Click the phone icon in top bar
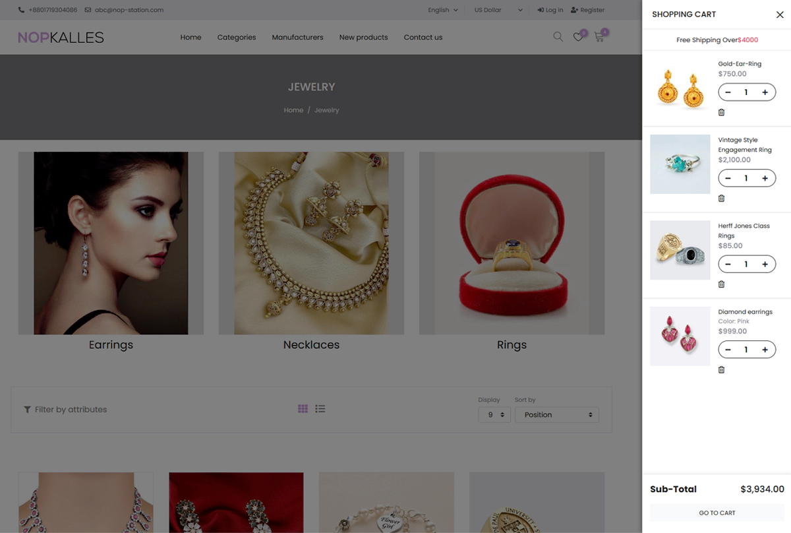Screen dimensions: 791x533 22,10
